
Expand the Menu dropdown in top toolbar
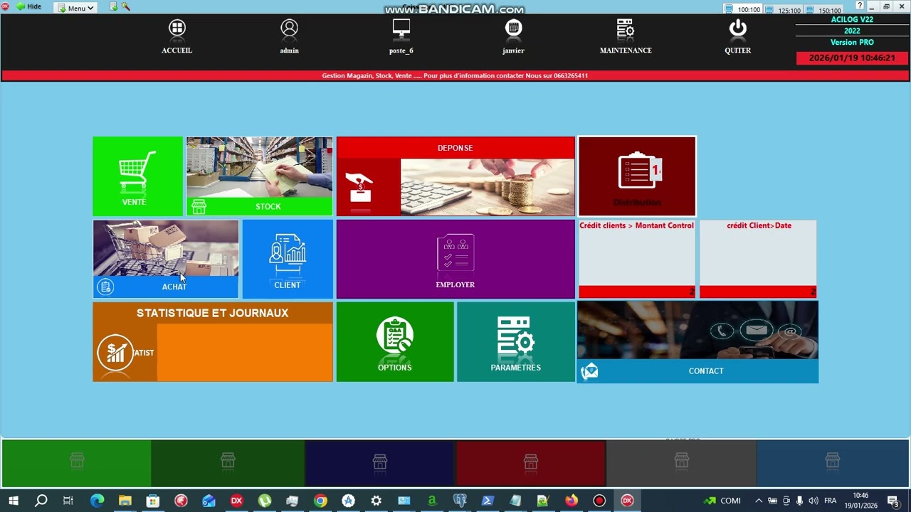click(76, 8)
